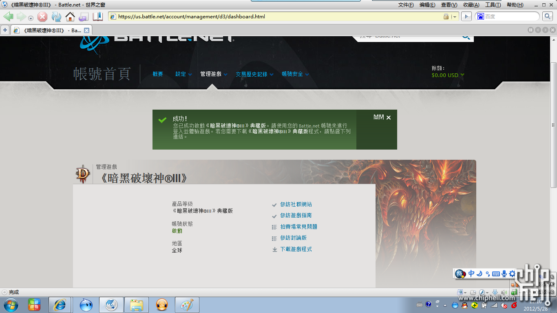Click the Internet Explorer taskbar icon
This screenshot has height=313, width=557.
tap(60, 305)
